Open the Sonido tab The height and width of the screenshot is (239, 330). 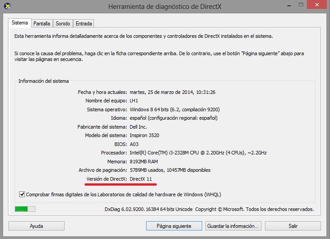(63, 23)
